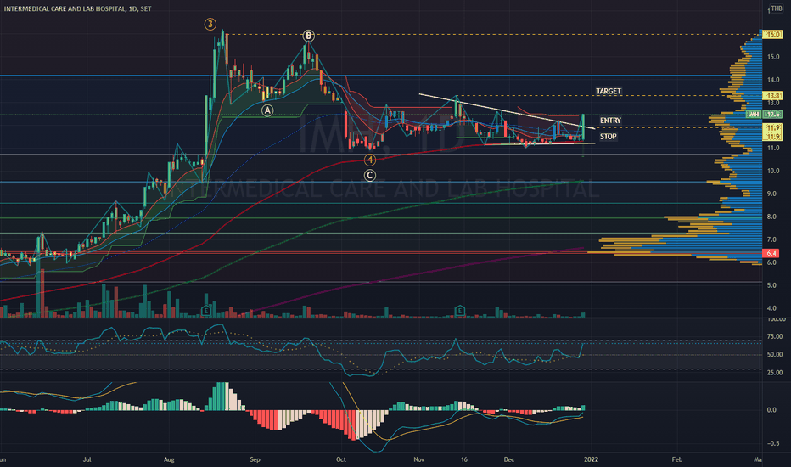Click the yellow 13.3 price label
791x467 pixels.
coord(773,95)
